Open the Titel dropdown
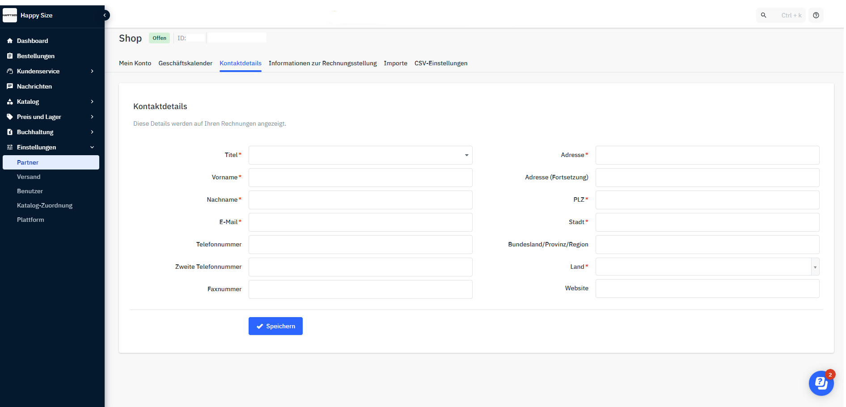Viewport: 846px width, 407px height. (360, 155)
